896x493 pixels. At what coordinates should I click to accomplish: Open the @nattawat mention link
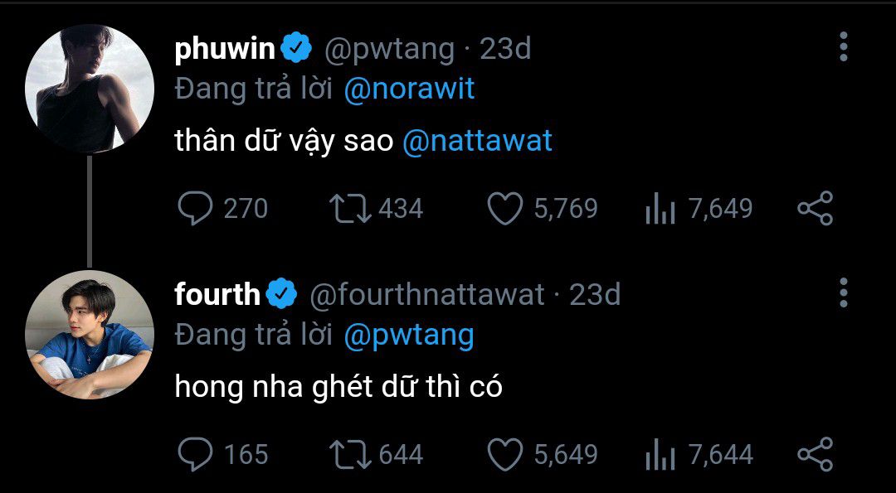(477, 141)
